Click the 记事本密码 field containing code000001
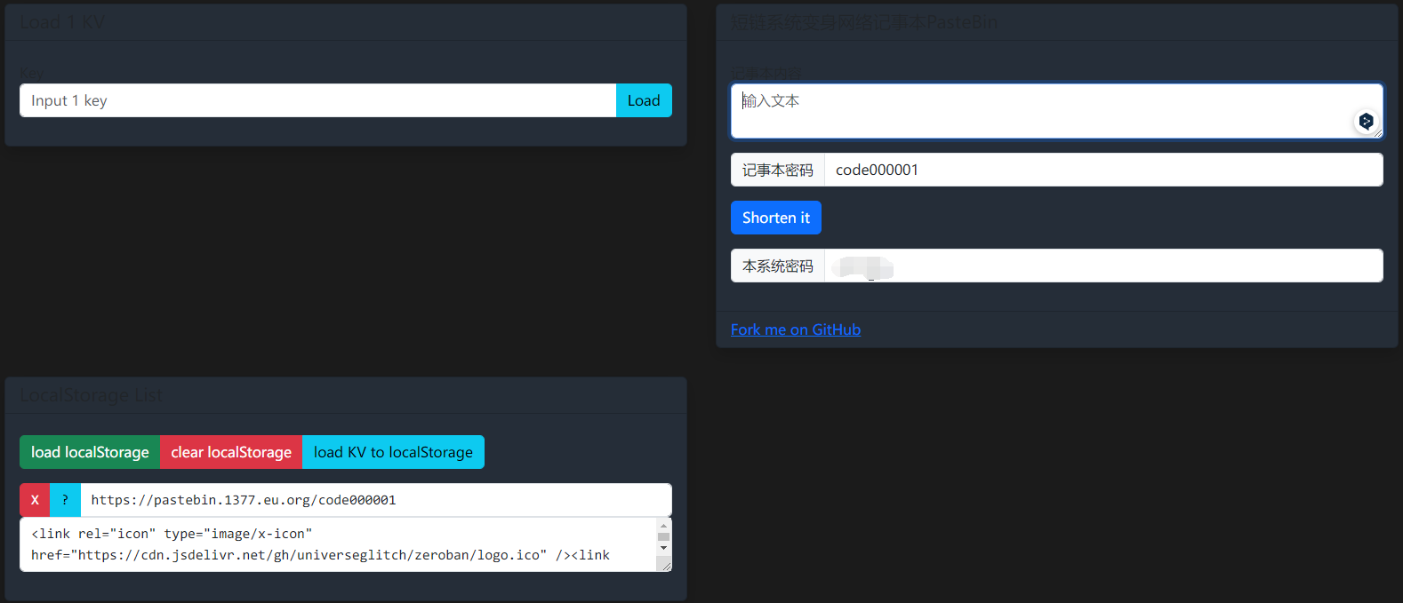The height and width of the screenshot is (603, 1403). click(1103, 170)
